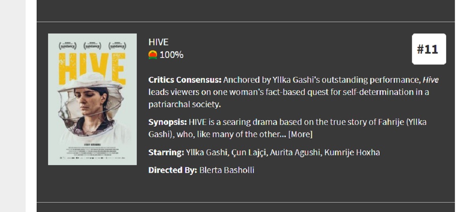Viewport: 473px width, 212px height.
Task: Select the #11 ranking badge
Action: (x=429, y=49)
